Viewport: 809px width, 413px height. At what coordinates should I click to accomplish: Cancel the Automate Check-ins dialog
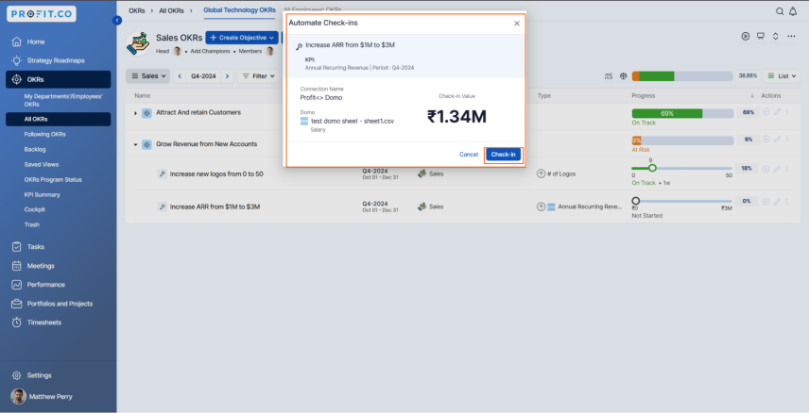coord(469,155)
